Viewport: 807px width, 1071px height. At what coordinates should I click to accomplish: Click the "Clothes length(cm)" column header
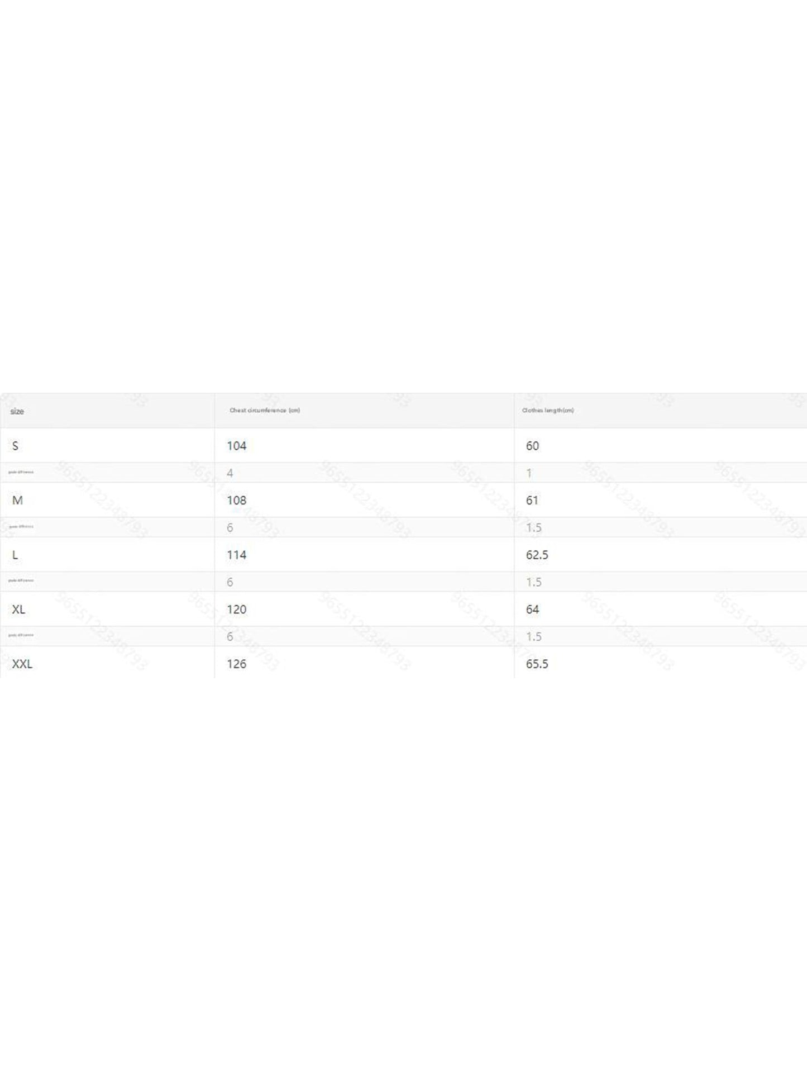click(x=548, y=411)
